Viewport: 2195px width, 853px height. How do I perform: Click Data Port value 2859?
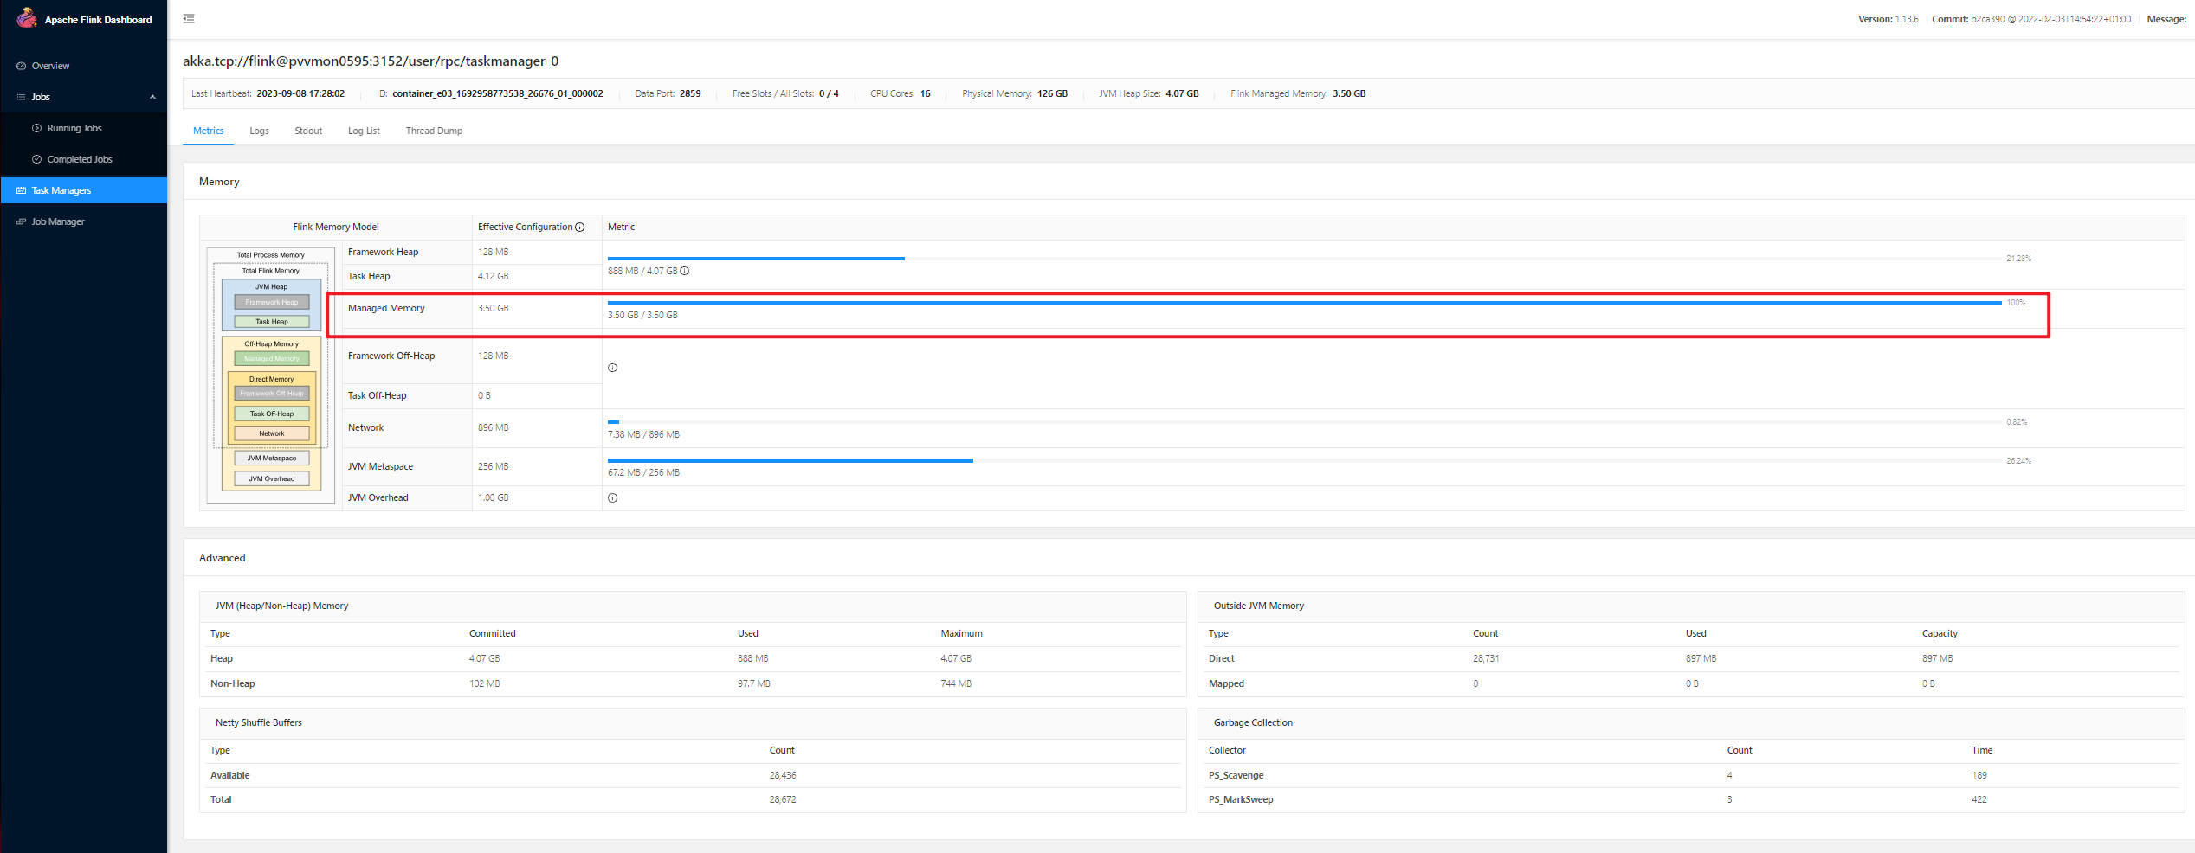point(690,93)
